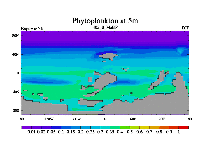
Task: Select the "40N" latitude axis label
Action: pyautogui.click(x=16, y=54)
